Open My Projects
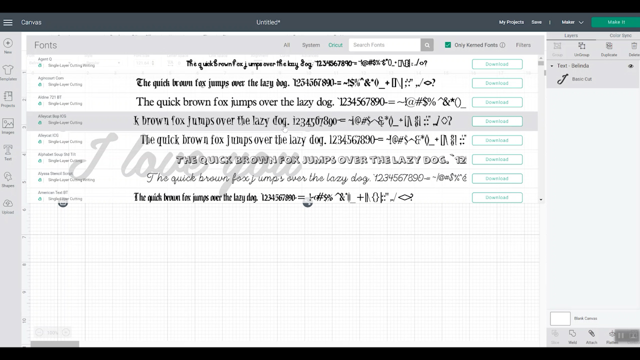This screenshot has width=640, height=360. [511, 22]
